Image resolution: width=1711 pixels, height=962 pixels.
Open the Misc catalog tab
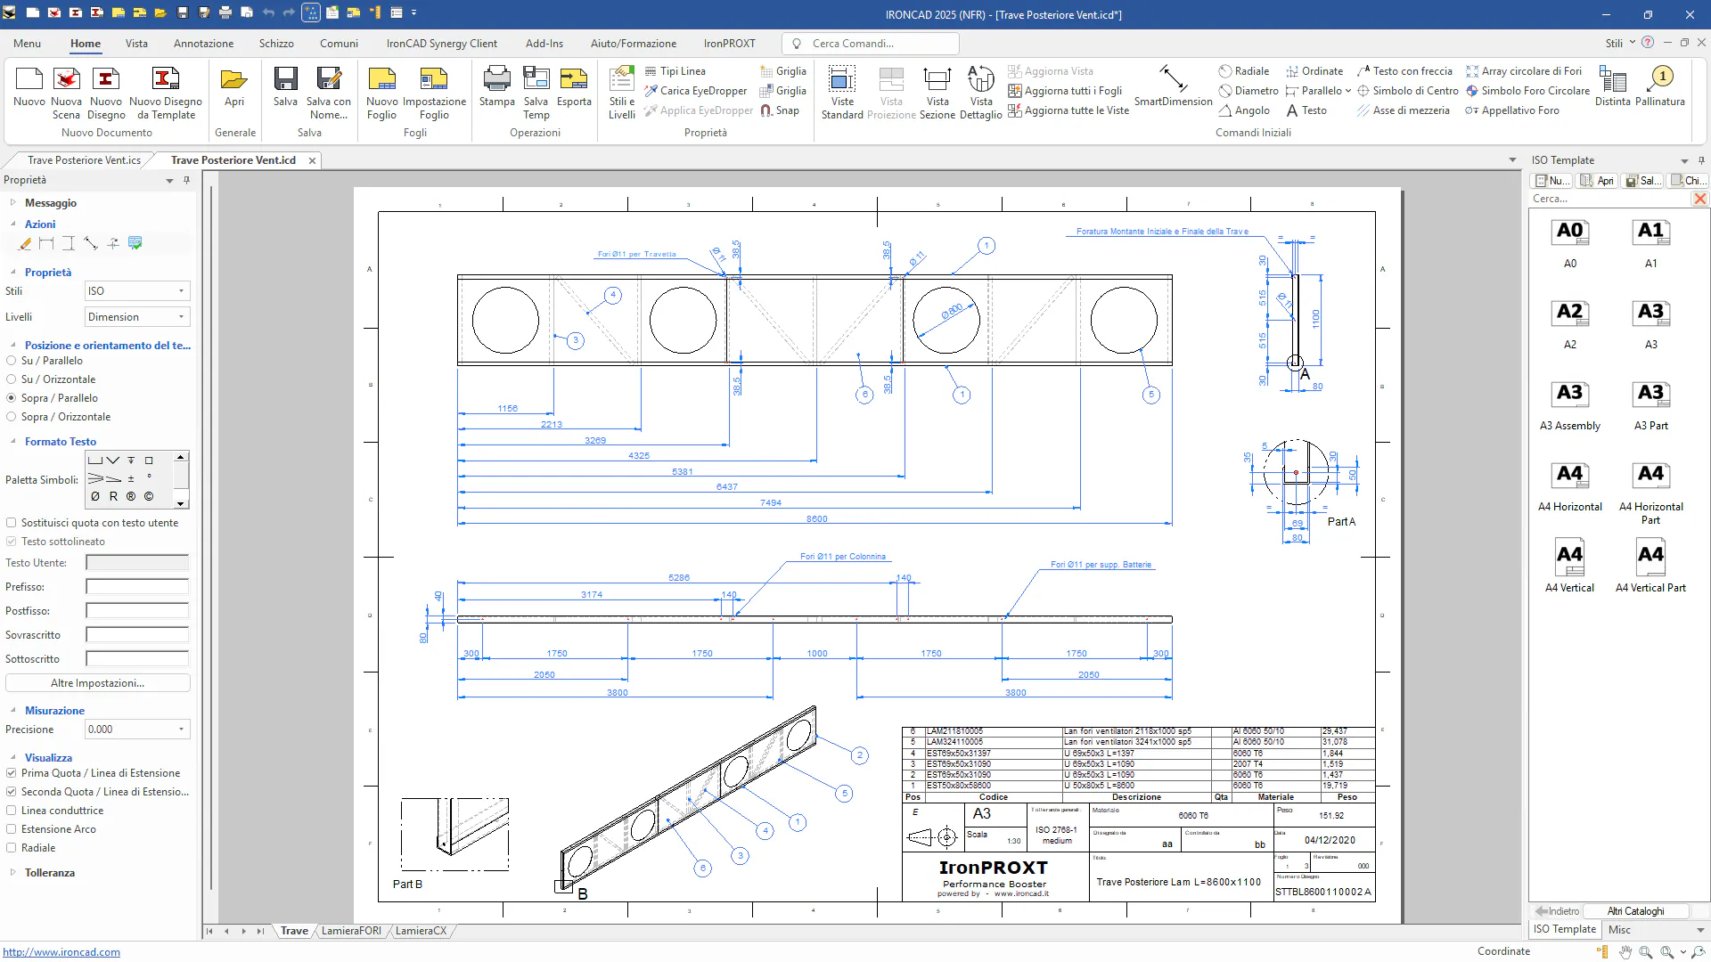click(1619, 930)
